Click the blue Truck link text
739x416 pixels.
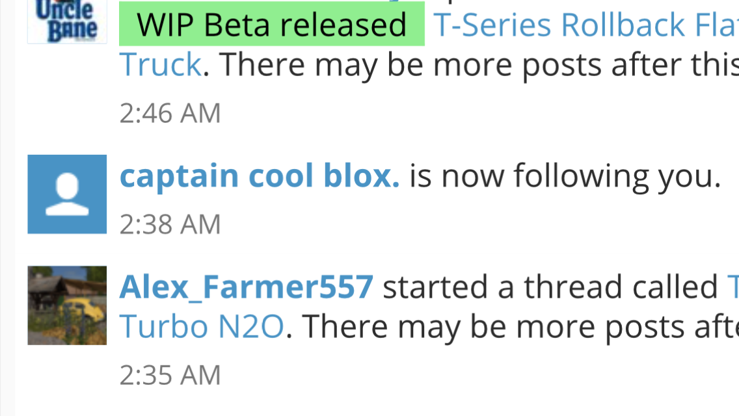tap(160, 64)
